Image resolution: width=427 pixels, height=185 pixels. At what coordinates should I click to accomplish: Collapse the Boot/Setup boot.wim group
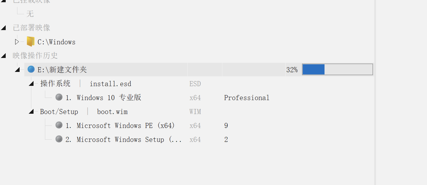pyautogui.click(x=31, y=112)
